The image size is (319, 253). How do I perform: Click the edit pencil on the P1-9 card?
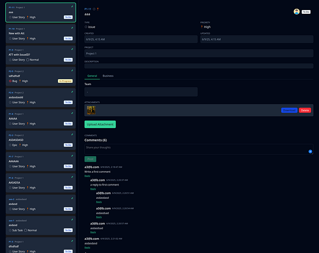tap(72, 49)
